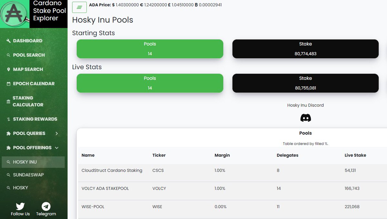Toggle the sidebar hamburger menu button
Image resolution: width=387 pixels, height=219 pixels.
tap(79, 7)
